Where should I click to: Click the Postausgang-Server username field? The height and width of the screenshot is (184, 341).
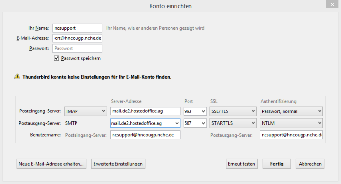click(x=291, y=135)
